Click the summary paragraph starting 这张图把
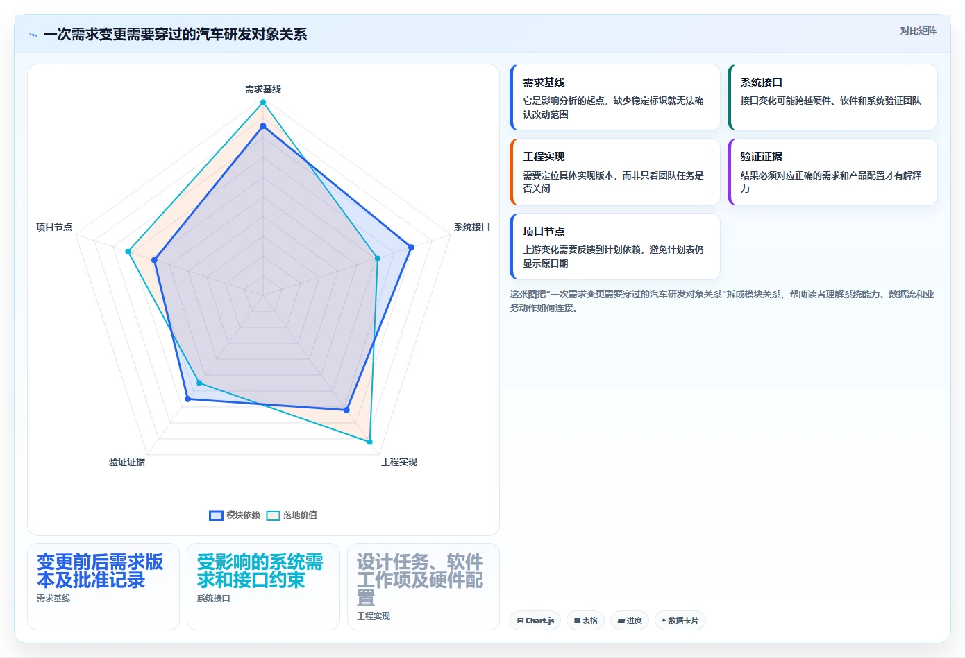Viewport: 965px width, 658px height. tap(722, 301)
